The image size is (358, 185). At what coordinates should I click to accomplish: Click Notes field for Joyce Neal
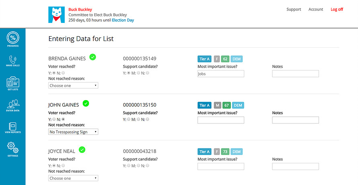tap(295, 166)
